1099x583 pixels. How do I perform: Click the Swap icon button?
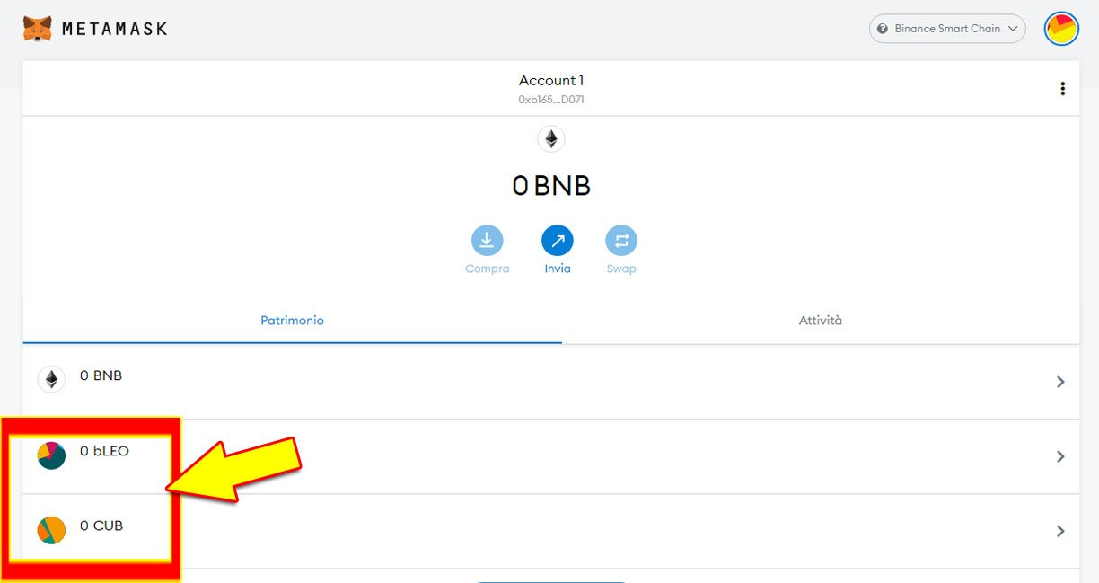[x=621, y=241]
